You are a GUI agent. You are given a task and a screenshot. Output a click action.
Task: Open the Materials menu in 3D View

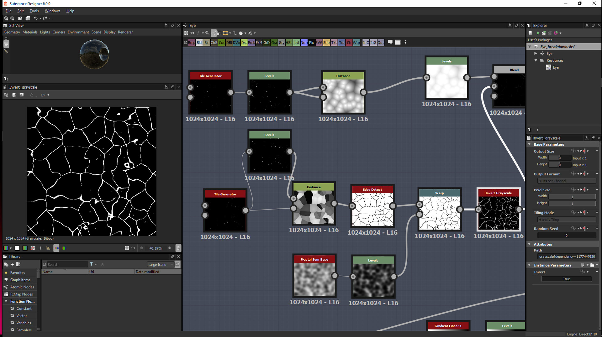30,32
